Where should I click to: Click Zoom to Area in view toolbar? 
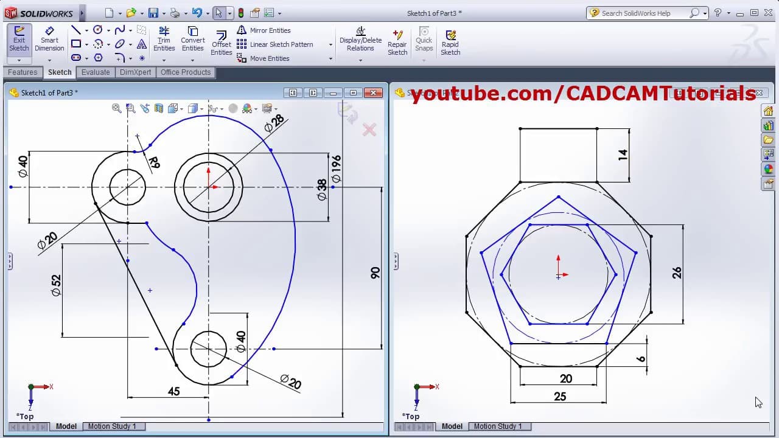click(131, 108)
